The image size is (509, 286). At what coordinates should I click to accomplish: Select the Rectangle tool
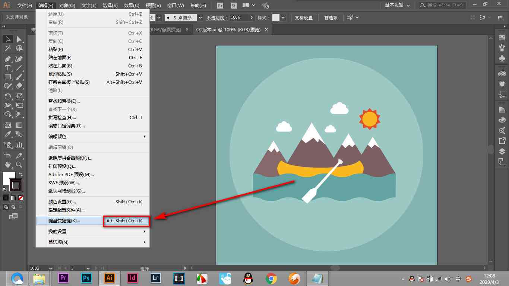coord(7,77)
